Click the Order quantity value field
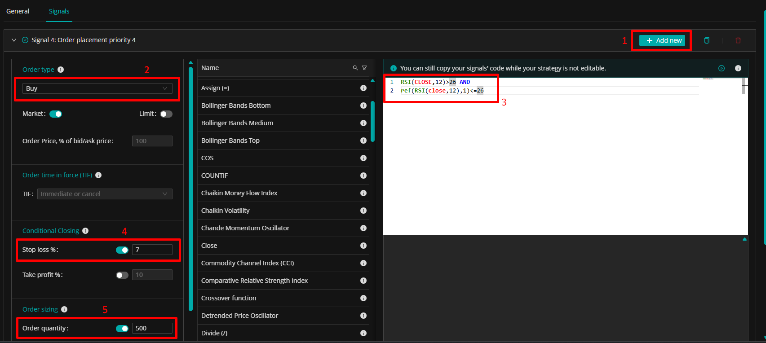The height and width of the screenshot is (343, 766). coord(152,329)
